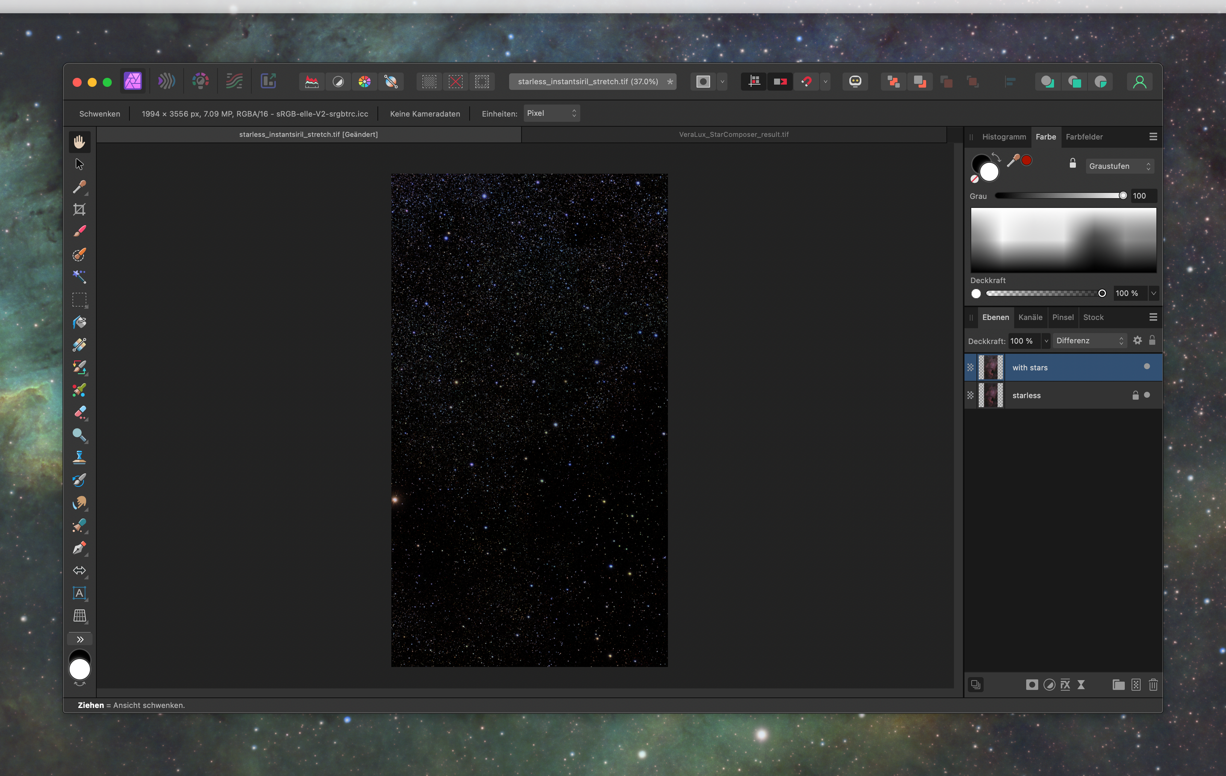Select the Move tool arrow
This screenshot has height=776, width=1226.
click(79, 164)
